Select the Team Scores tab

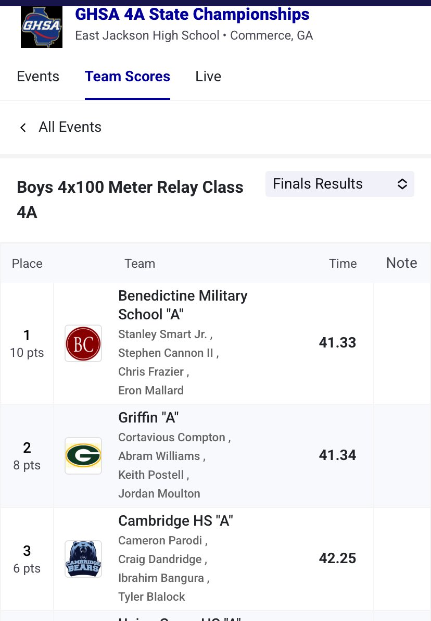128,77
